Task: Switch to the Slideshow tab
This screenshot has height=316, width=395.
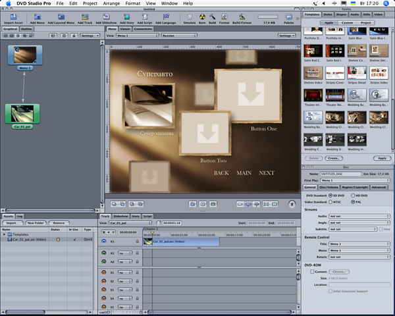Action: [x=120, y=216]
